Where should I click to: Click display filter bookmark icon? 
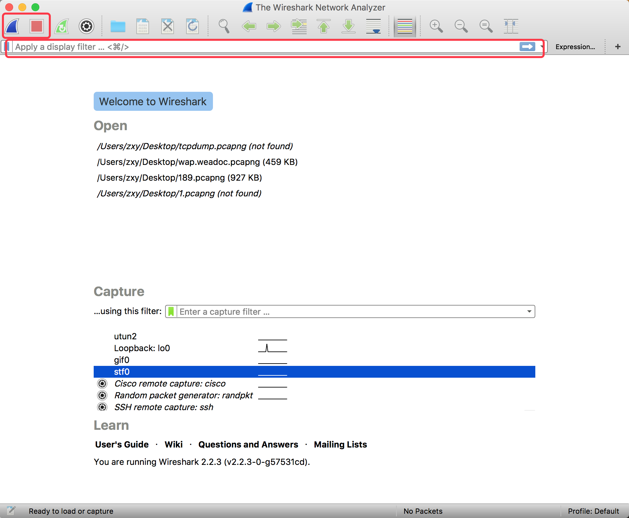[7, 47]
